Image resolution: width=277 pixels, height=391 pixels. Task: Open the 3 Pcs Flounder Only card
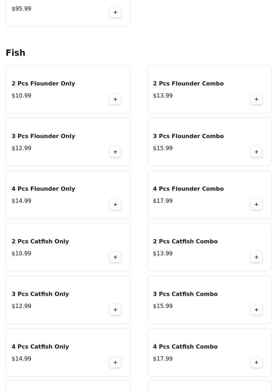coord(68,142)
